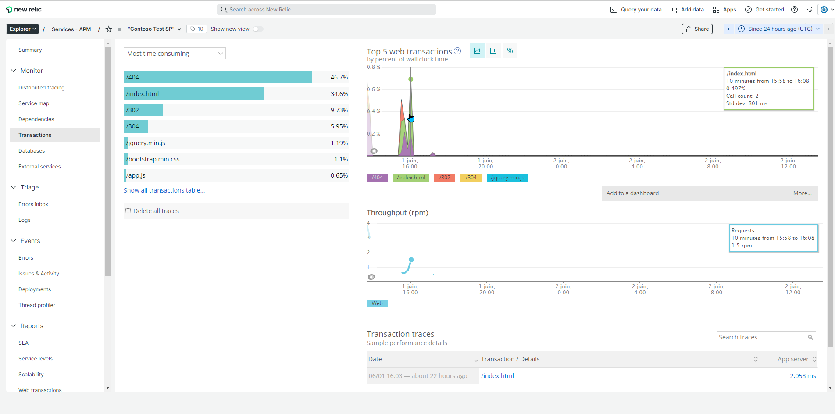Click the Add data icon button

coord(674,10)
